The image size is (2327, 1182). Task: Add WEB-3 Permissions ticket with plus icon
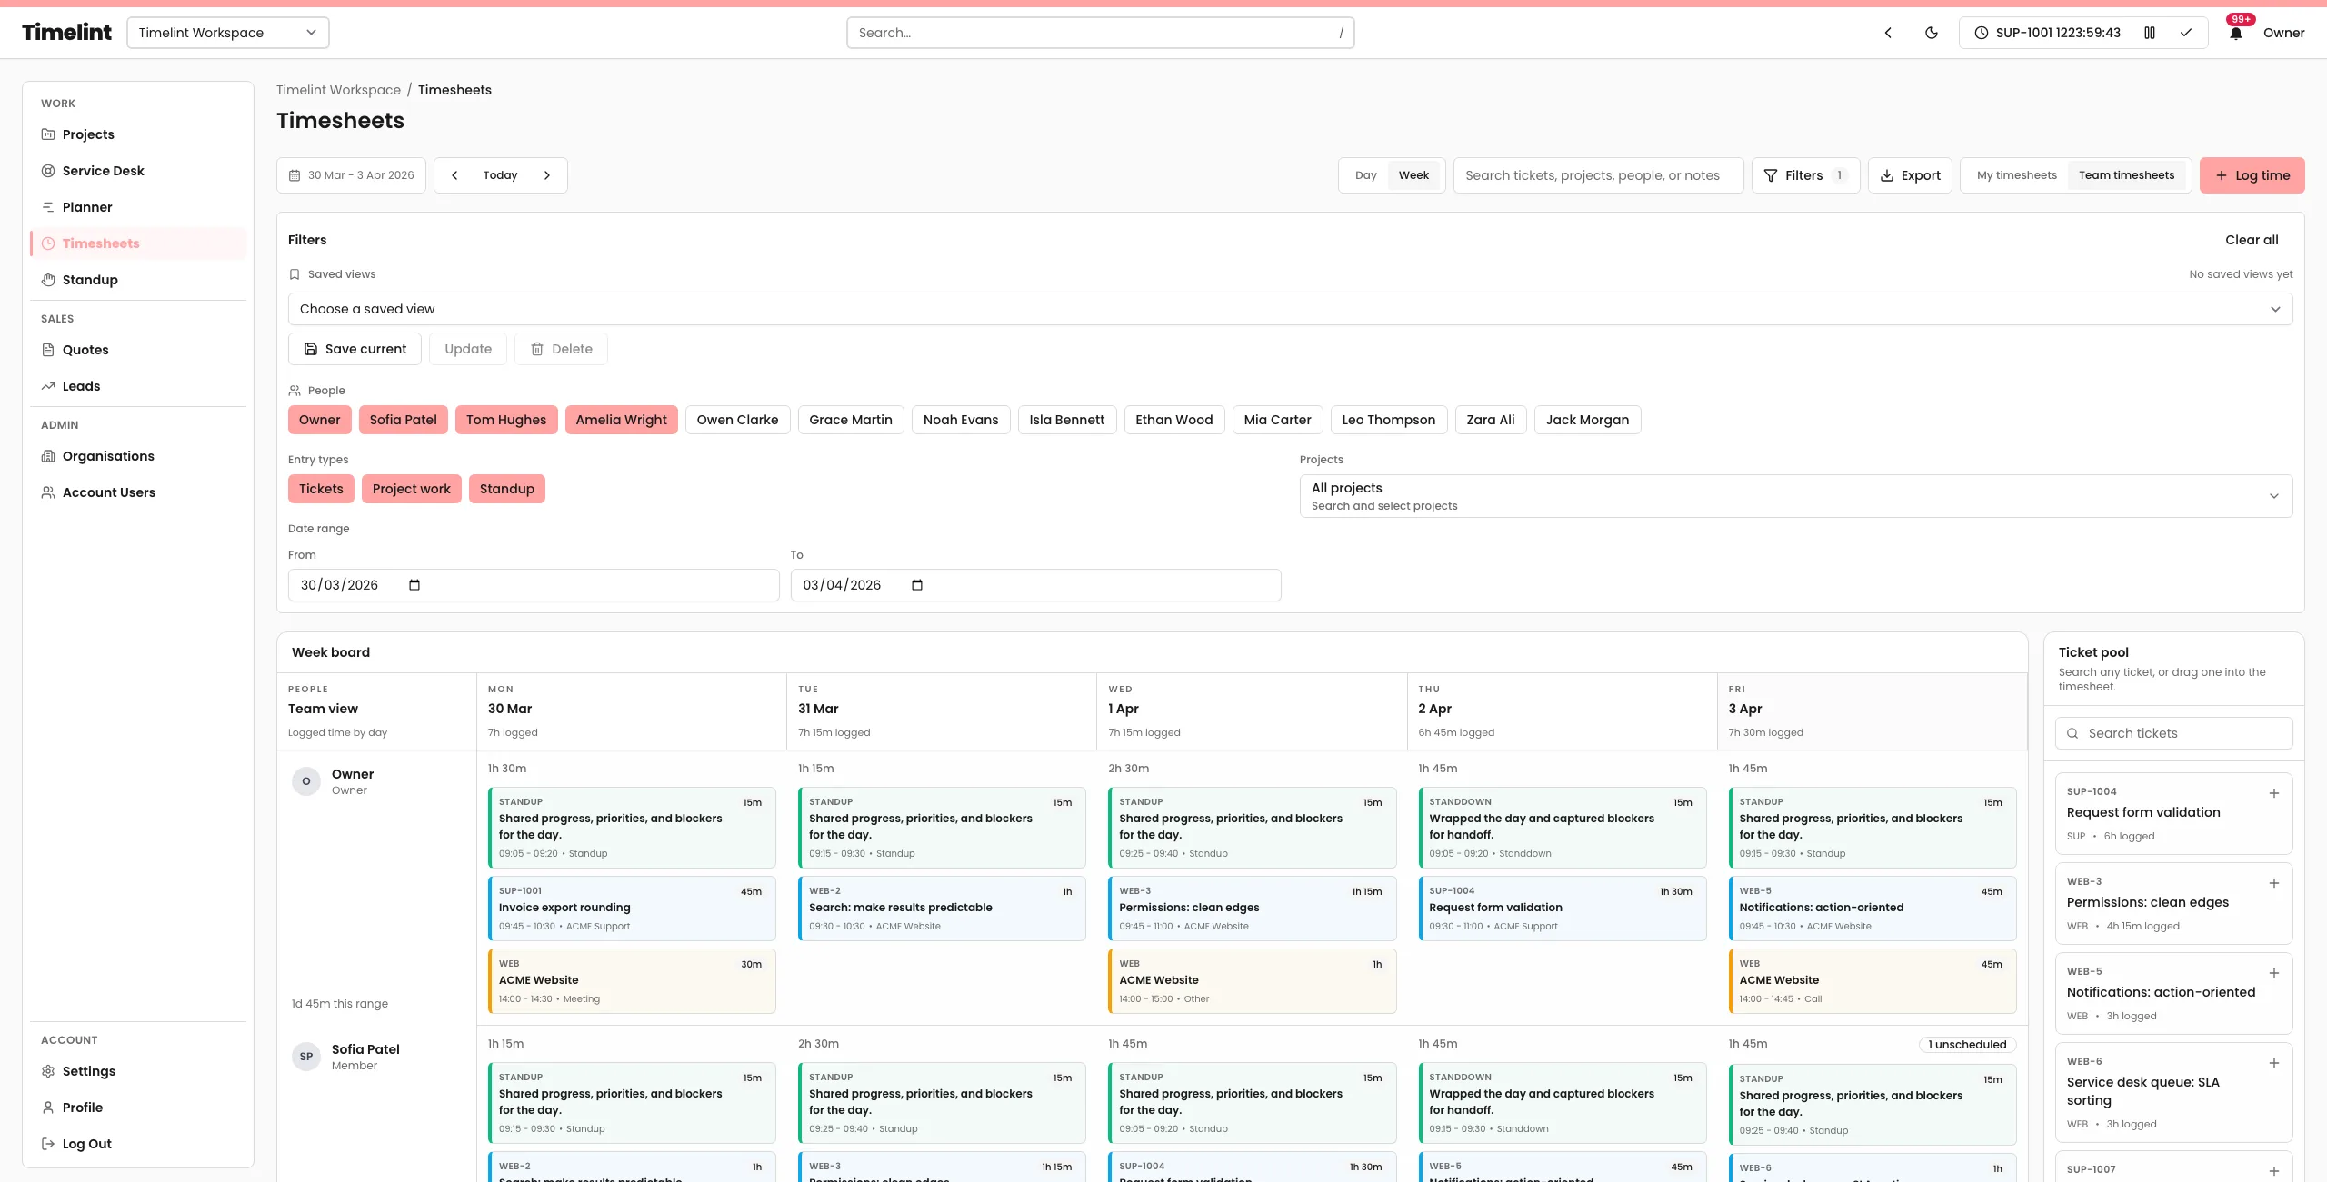click(2274, 883)
